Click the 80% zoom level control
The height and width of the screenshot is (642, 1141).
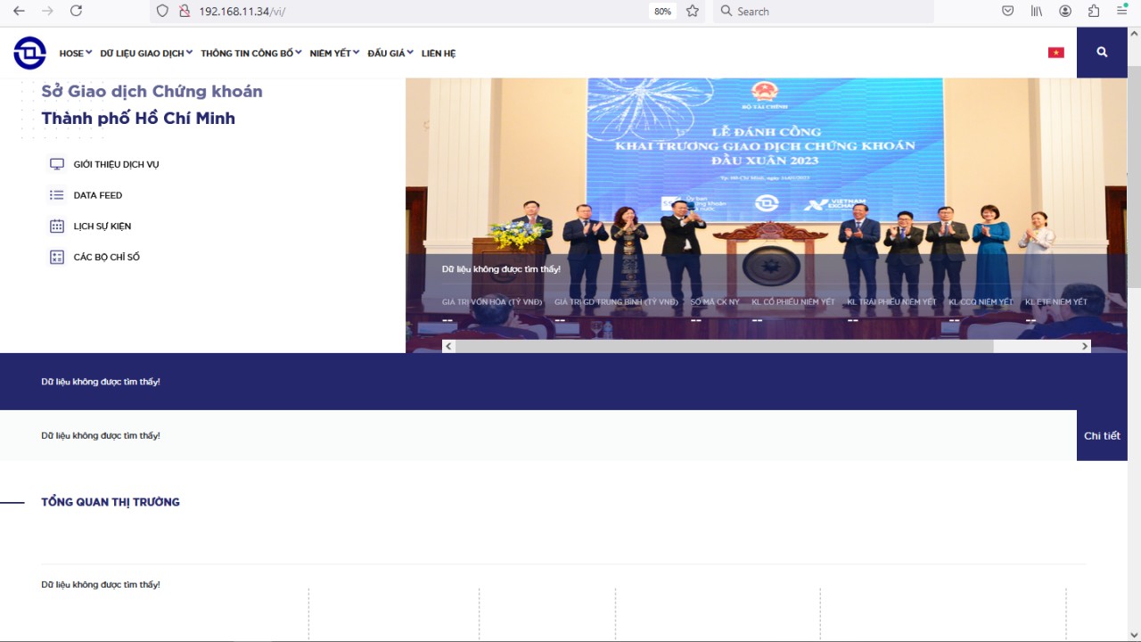663,11
